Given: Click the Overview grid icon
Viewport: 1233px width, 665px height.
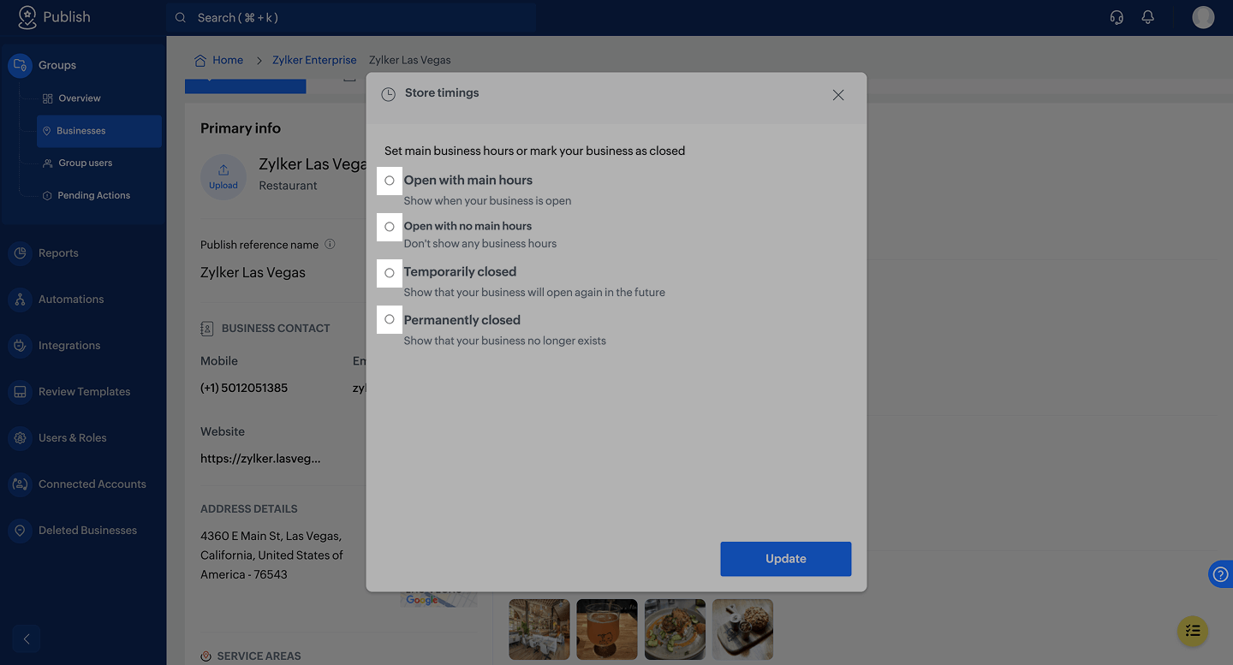Looking at the screenshot, I should pyautogui.click(x=48, y=98).
